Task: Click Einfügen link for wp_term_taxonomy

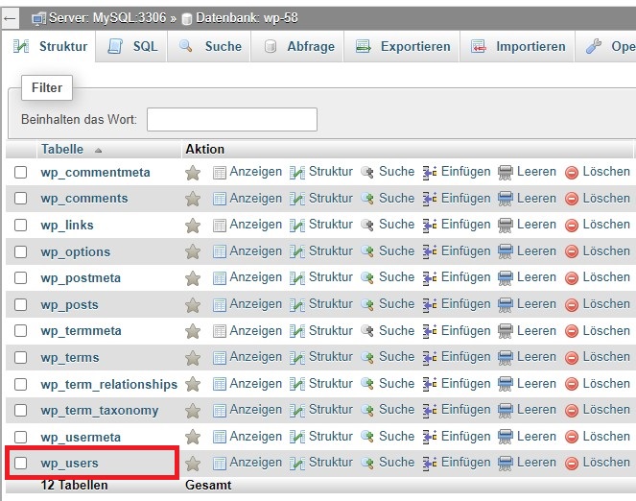Action: (x=465, y=410)
